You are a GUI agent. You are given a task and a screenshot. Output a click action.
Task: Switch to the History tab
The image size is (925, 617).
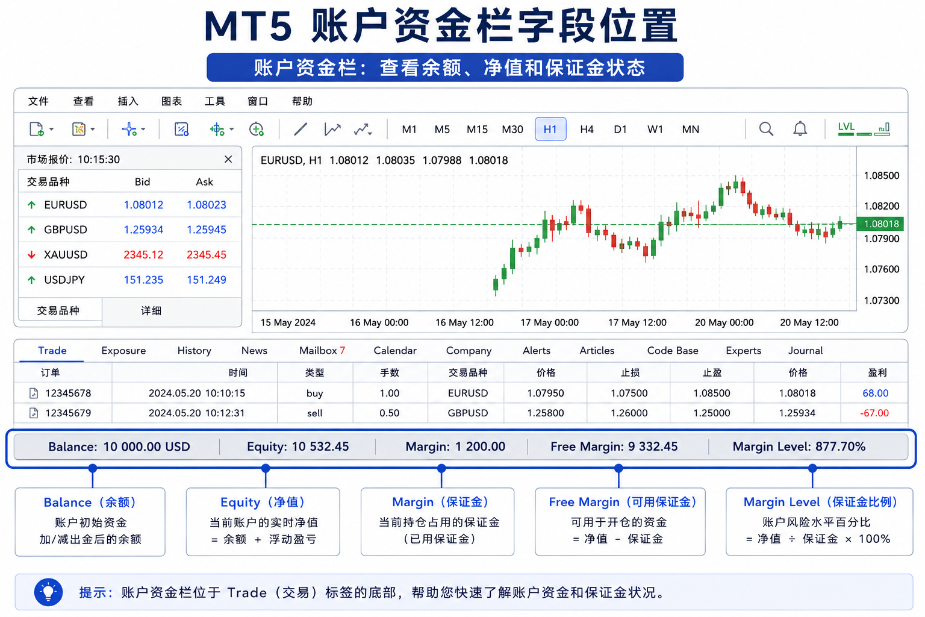[x=195, y=351]
